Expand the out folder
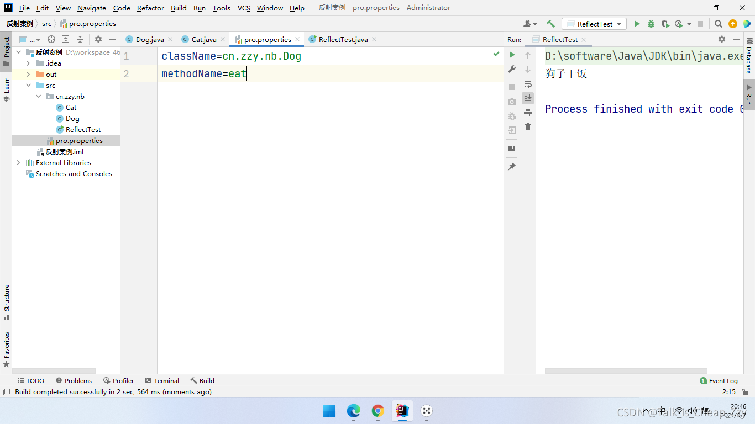The image size is (755, 424). (29, 75)
